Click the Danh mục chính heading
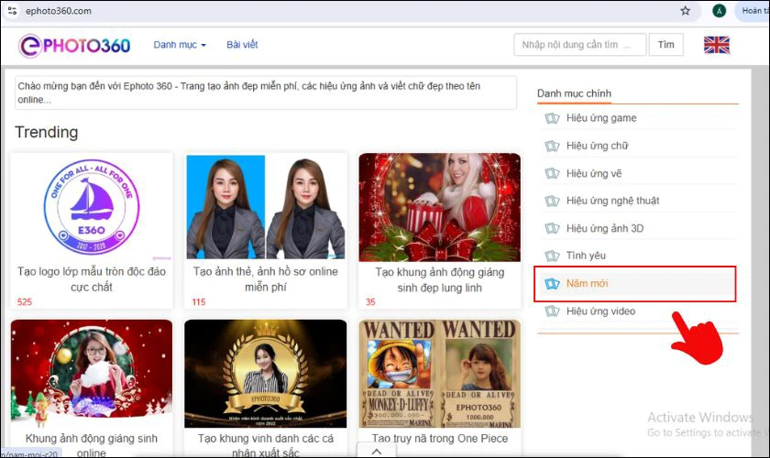770x458 pixels. coord(574,93)
